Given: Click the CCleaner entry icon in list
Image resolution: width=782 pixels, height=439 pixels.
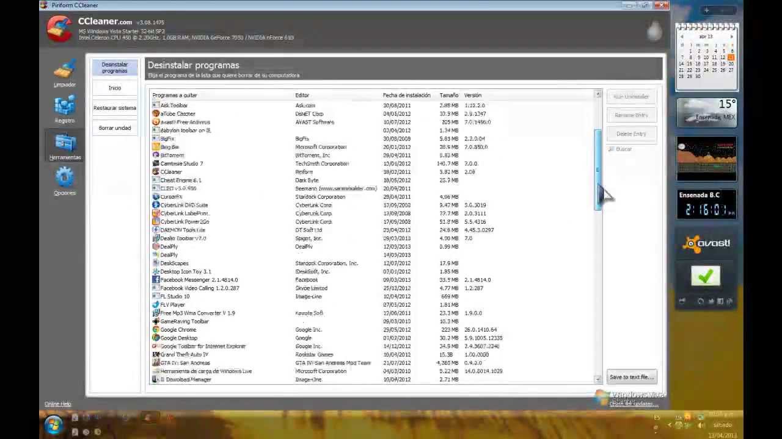Looking at the screenshot, I should [156, 172].
